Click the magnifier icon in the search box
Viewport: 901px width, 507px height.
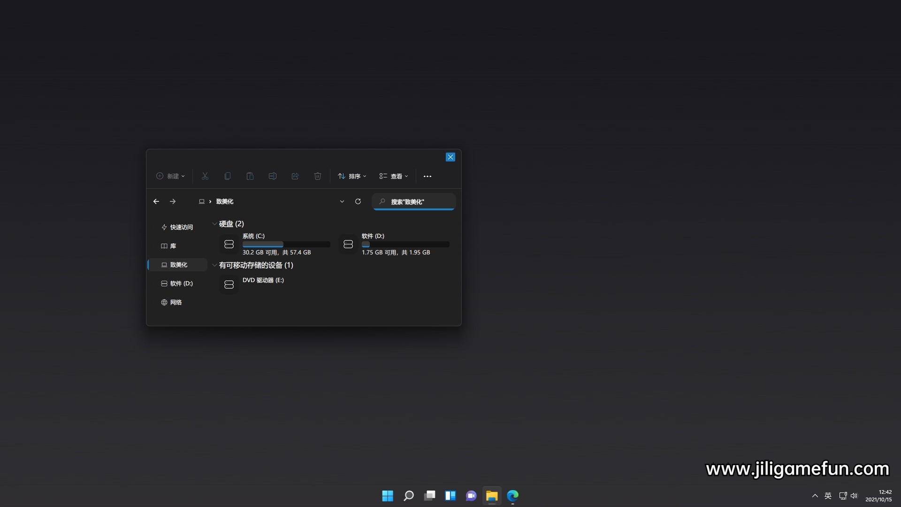tap(382, 201)
